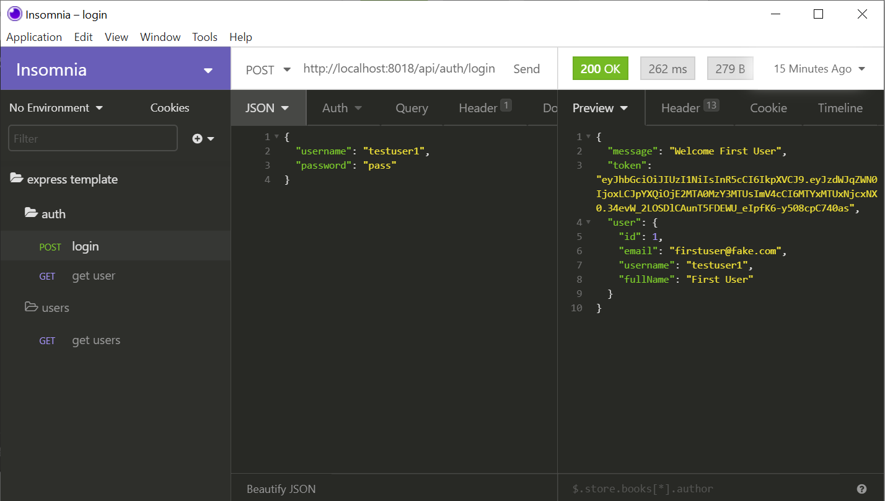Screen dimensions: 885x501
Task: Open the help icon beside response filter
Action: 861,489
